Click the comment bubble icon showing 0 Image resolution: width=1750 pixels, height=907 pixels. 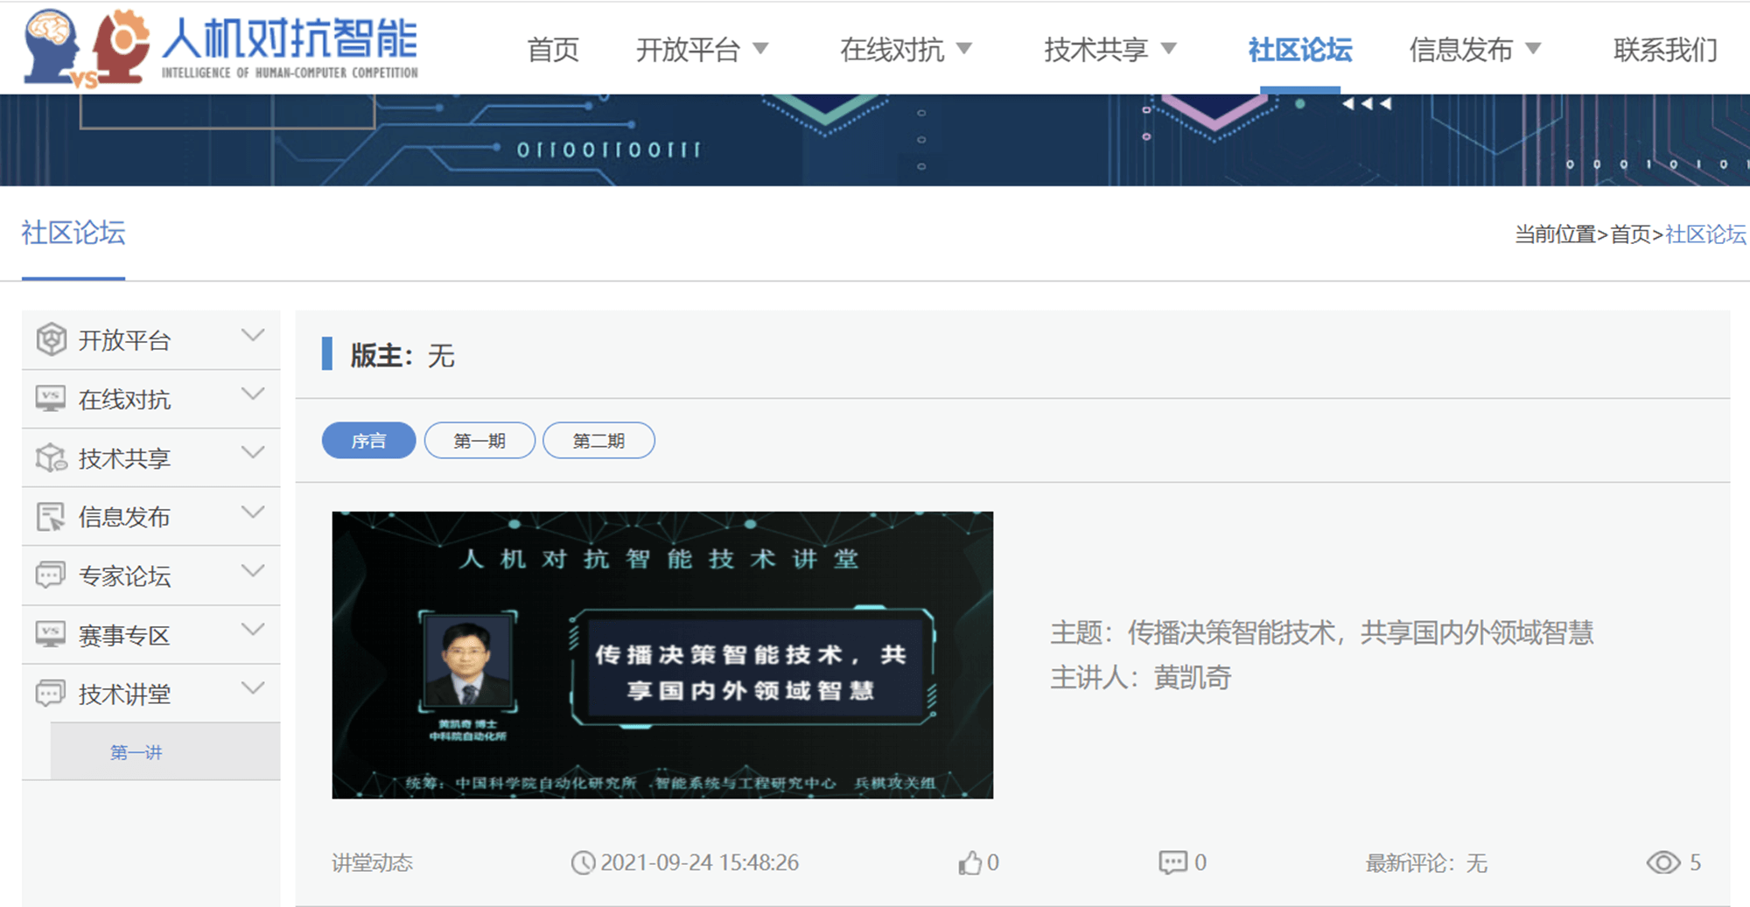(1171, 862)
